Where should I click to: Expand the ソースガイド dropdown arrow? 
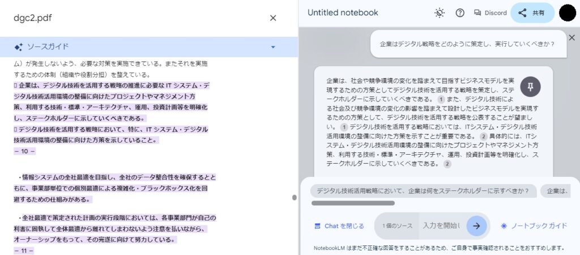pyautogui.click(x=273, y=47)
